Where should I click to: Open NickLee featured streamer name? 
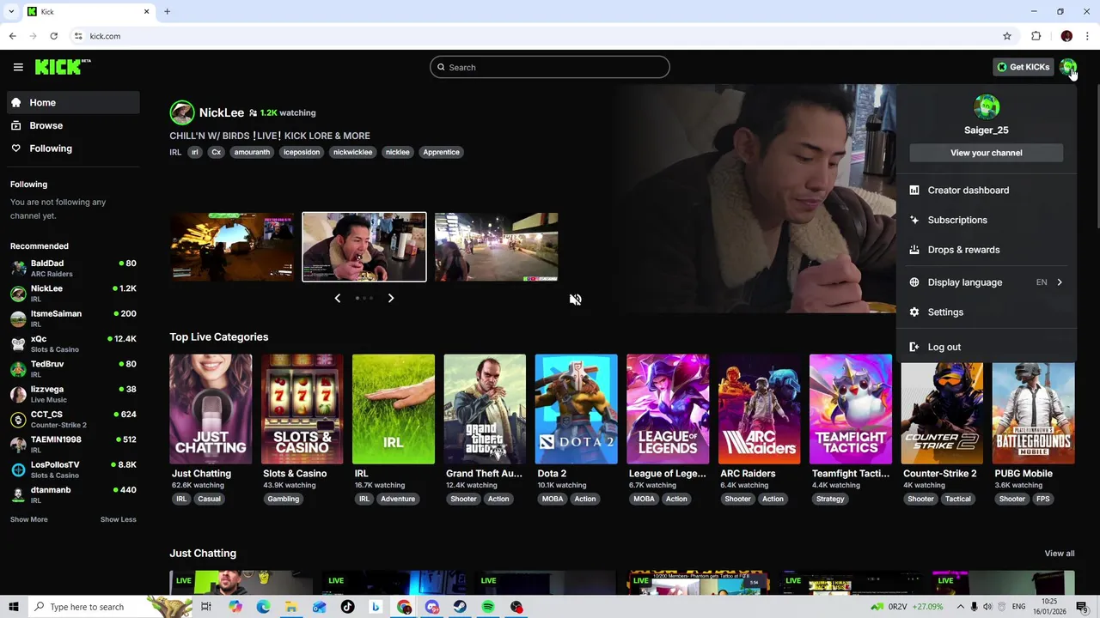[222, 112]
